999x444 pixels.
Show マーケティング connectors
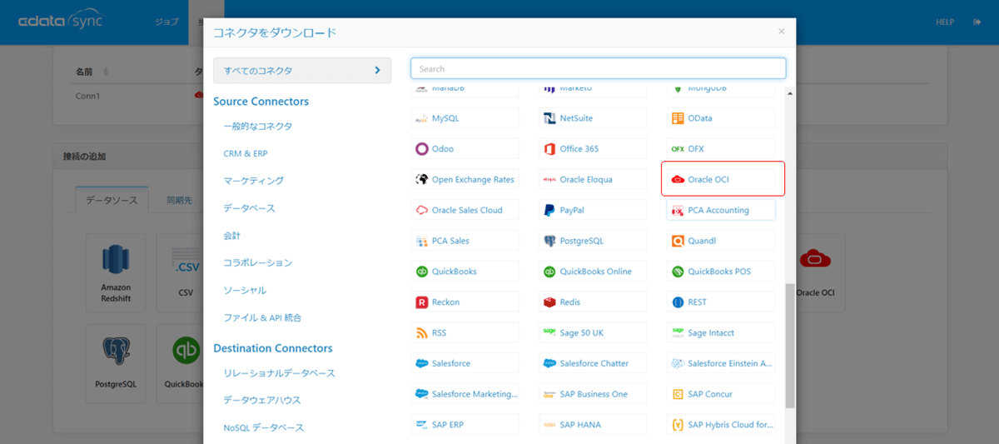coord(253,181)
